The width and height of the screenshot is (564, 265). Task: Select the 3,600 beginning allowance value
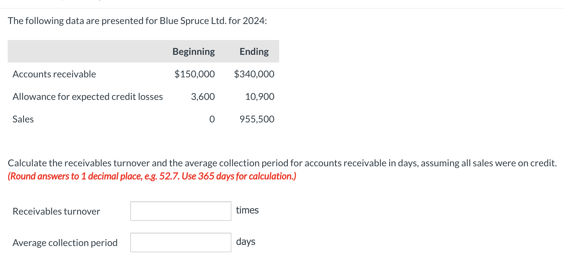pos(203,96)
